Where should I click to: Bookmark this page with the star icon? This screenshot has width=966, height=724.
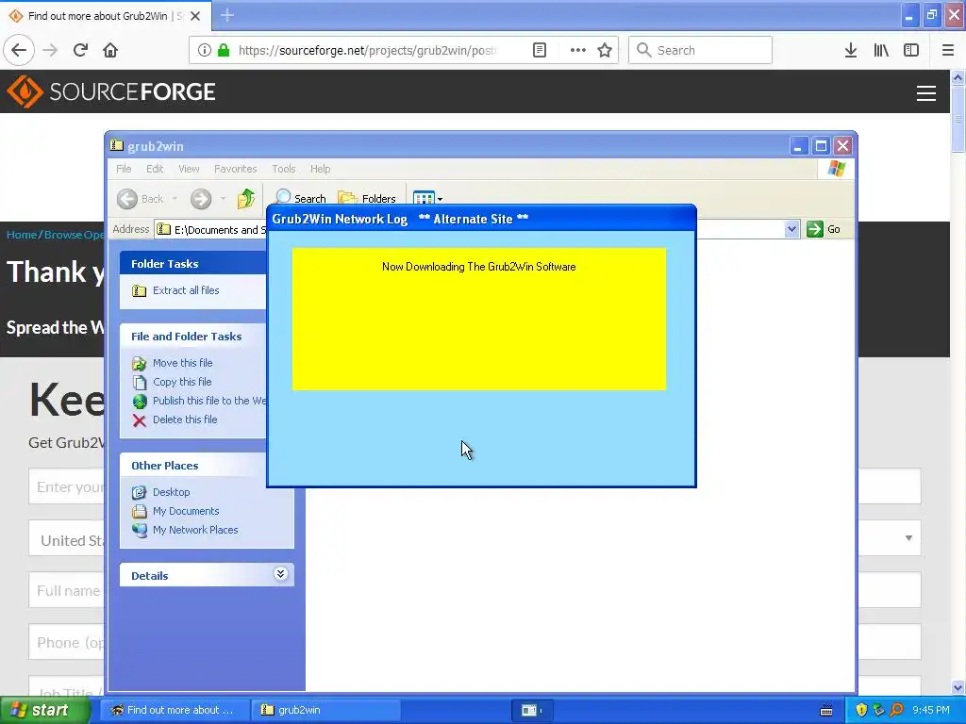click(605, 50)
